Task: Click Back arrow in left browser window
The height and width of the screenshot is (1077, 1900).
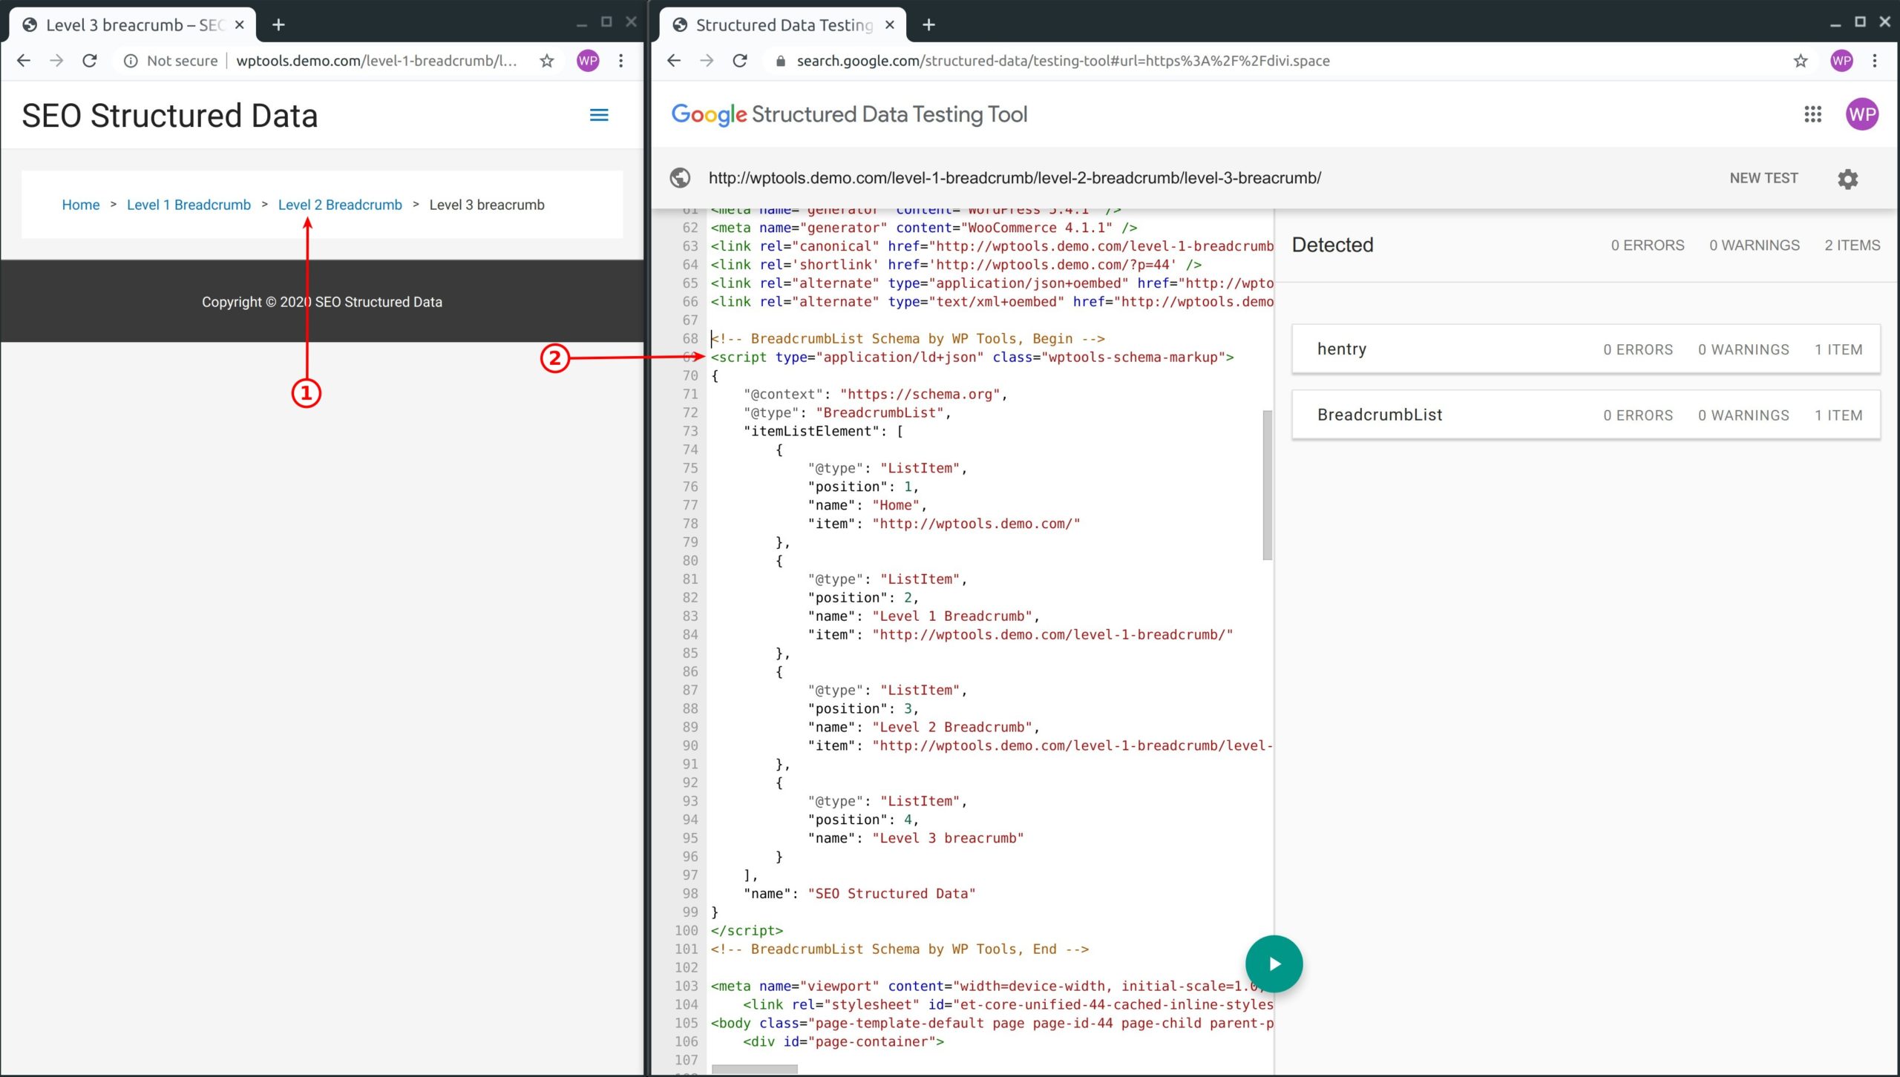Action: [x=24, y=61]
